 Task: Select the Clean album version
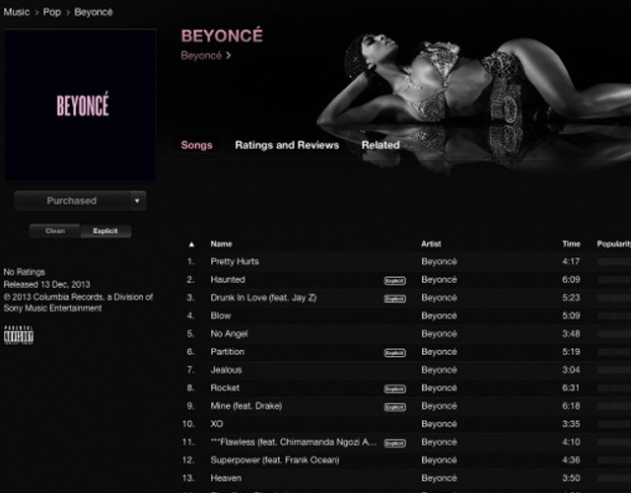pyautogui.click(x=55, y=231)
